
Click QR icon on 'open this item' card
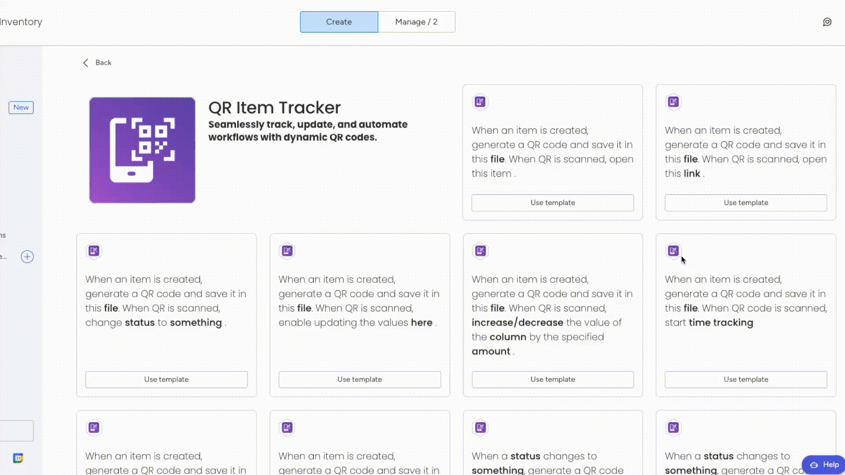(x=480, y=102)
